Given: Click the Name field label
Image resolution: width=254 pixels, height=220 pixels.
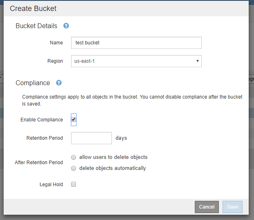Looking at the screenshot, I should coord(56,43).
